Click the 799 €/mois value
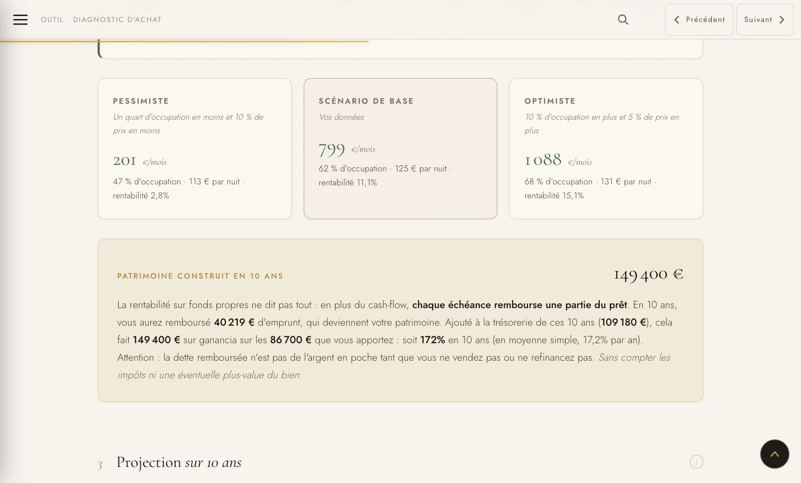The image size is (801, 483). click(347, 149)
